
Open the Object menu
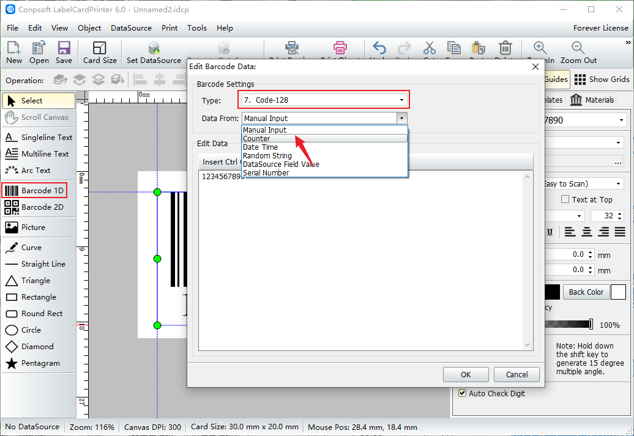pyautogui.click(x=89, y=28)
